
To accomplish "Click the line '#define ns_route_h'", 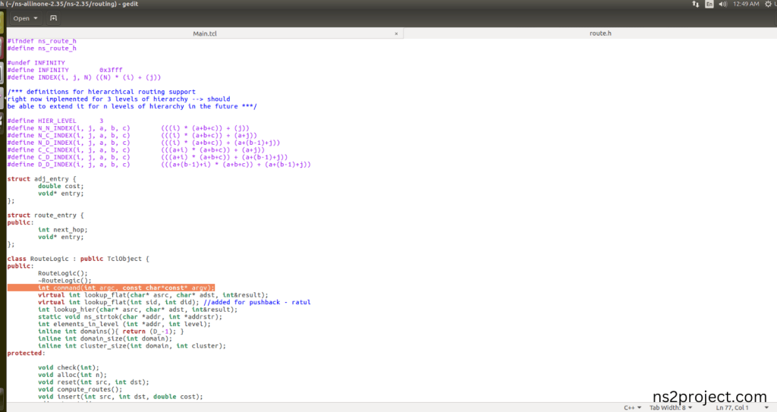I will (42, 49).
